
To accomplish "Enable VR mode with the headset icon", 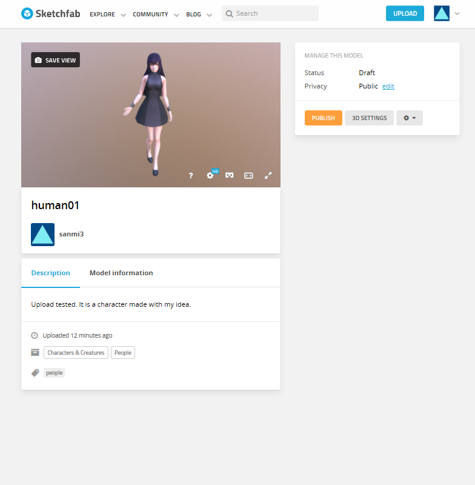I will click(x=229, y=175).
